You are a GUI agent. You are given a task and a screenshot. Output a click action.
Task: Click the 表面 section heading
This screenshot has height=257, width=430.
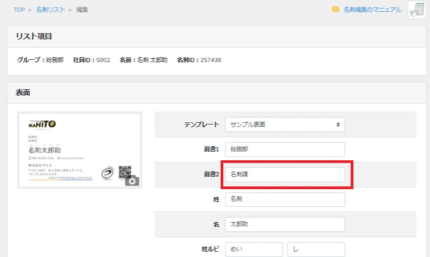point(23,92)
